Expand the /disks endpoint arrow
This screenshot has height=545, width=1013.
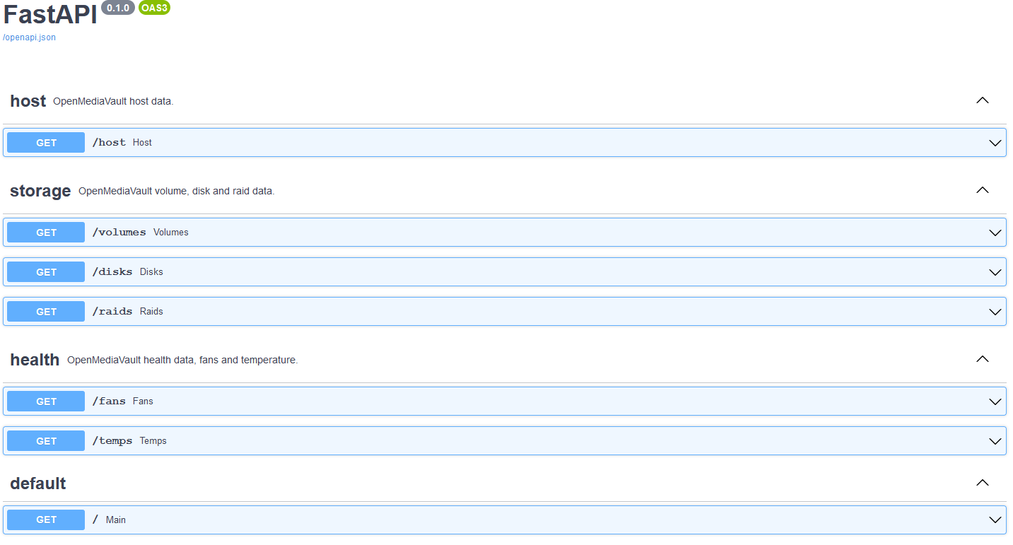pyautogui.click(x=995, y=272)
